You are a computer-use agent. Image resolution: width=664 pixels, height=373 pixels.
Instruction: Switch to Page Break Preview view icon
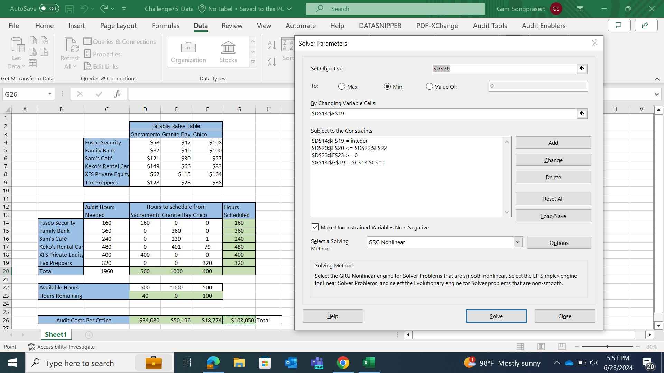tap(562, 346)
